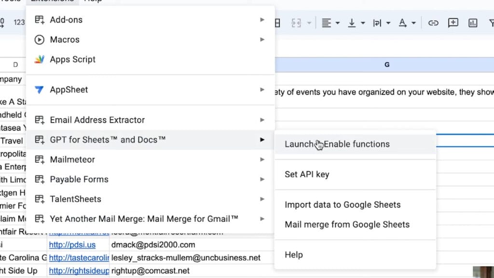Click the Add-ons icon
Viewport: 494px width, 278px height.
(x=40, y=19)
